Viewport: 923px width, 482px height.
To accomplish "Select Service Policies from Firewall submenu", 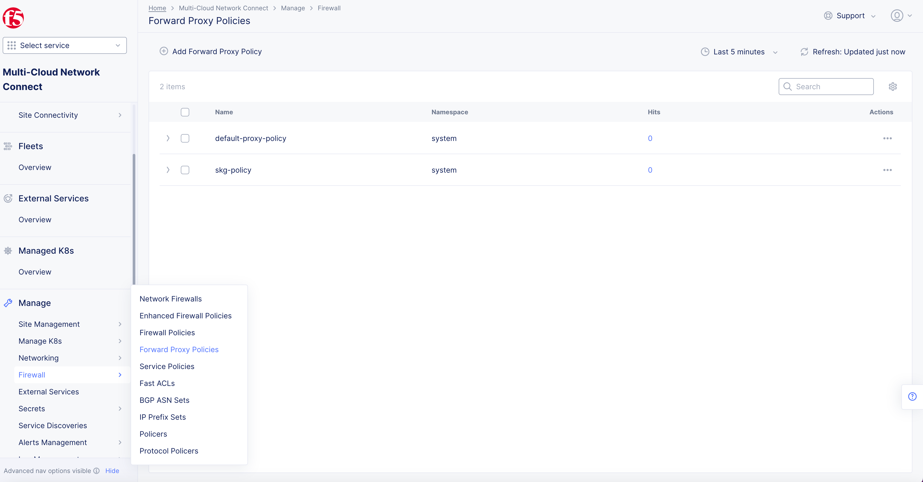I will coord(167,366).
